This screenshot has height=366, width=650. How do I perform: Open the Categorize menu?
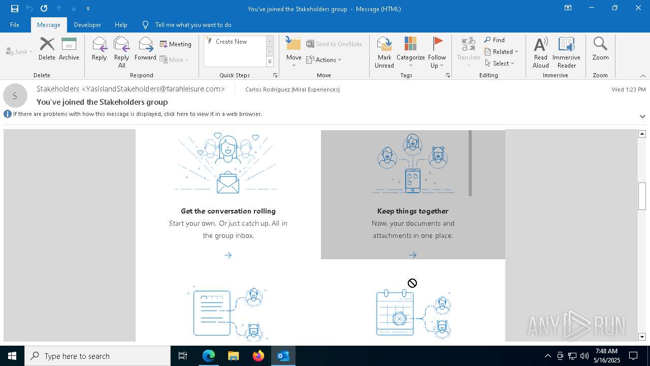[x=410, y=52]
